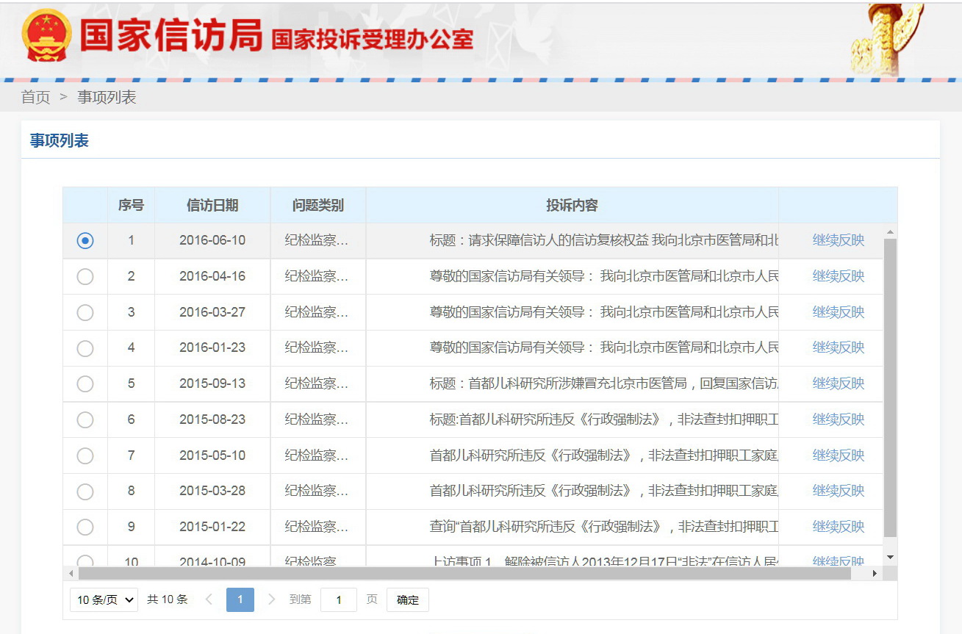Click scroll-up arrow of table scrollbar
The image size is (962, 634).
pos(890,233)
